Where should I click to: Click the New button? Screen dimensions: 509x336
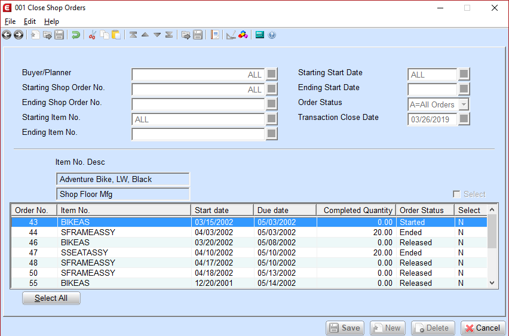pyautogui.click(x=388, y=328)
